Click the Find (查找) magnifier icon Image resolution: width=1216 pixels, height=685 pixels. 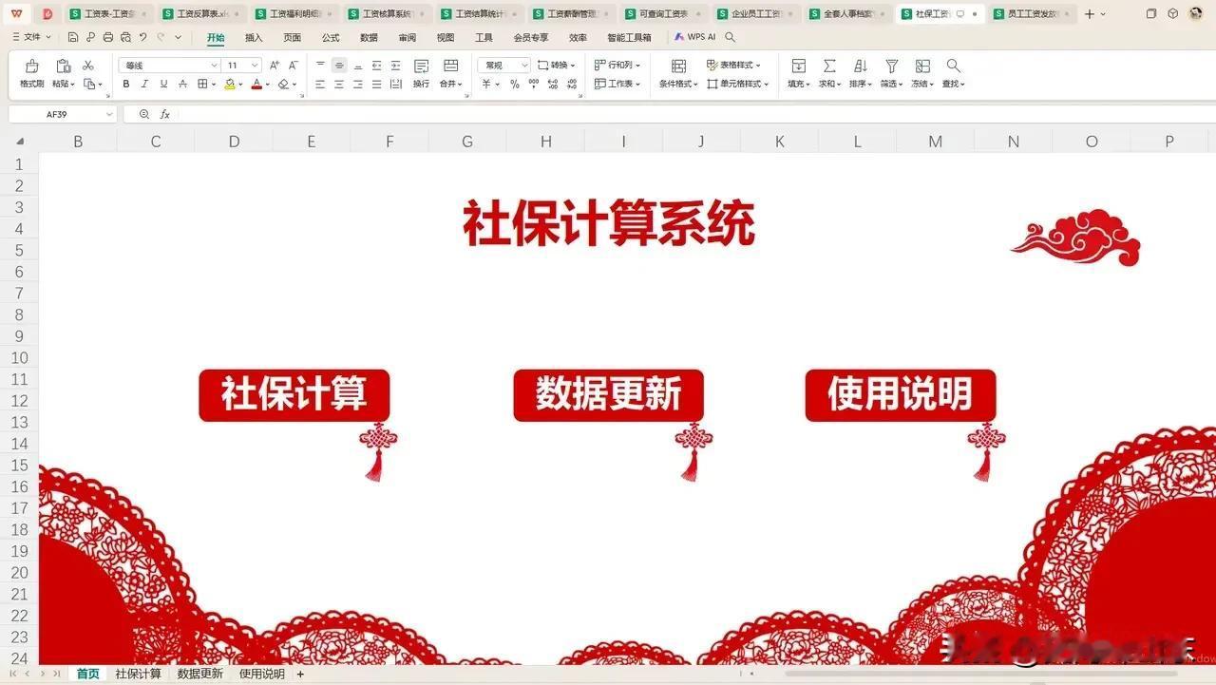[x=953, y=66]
